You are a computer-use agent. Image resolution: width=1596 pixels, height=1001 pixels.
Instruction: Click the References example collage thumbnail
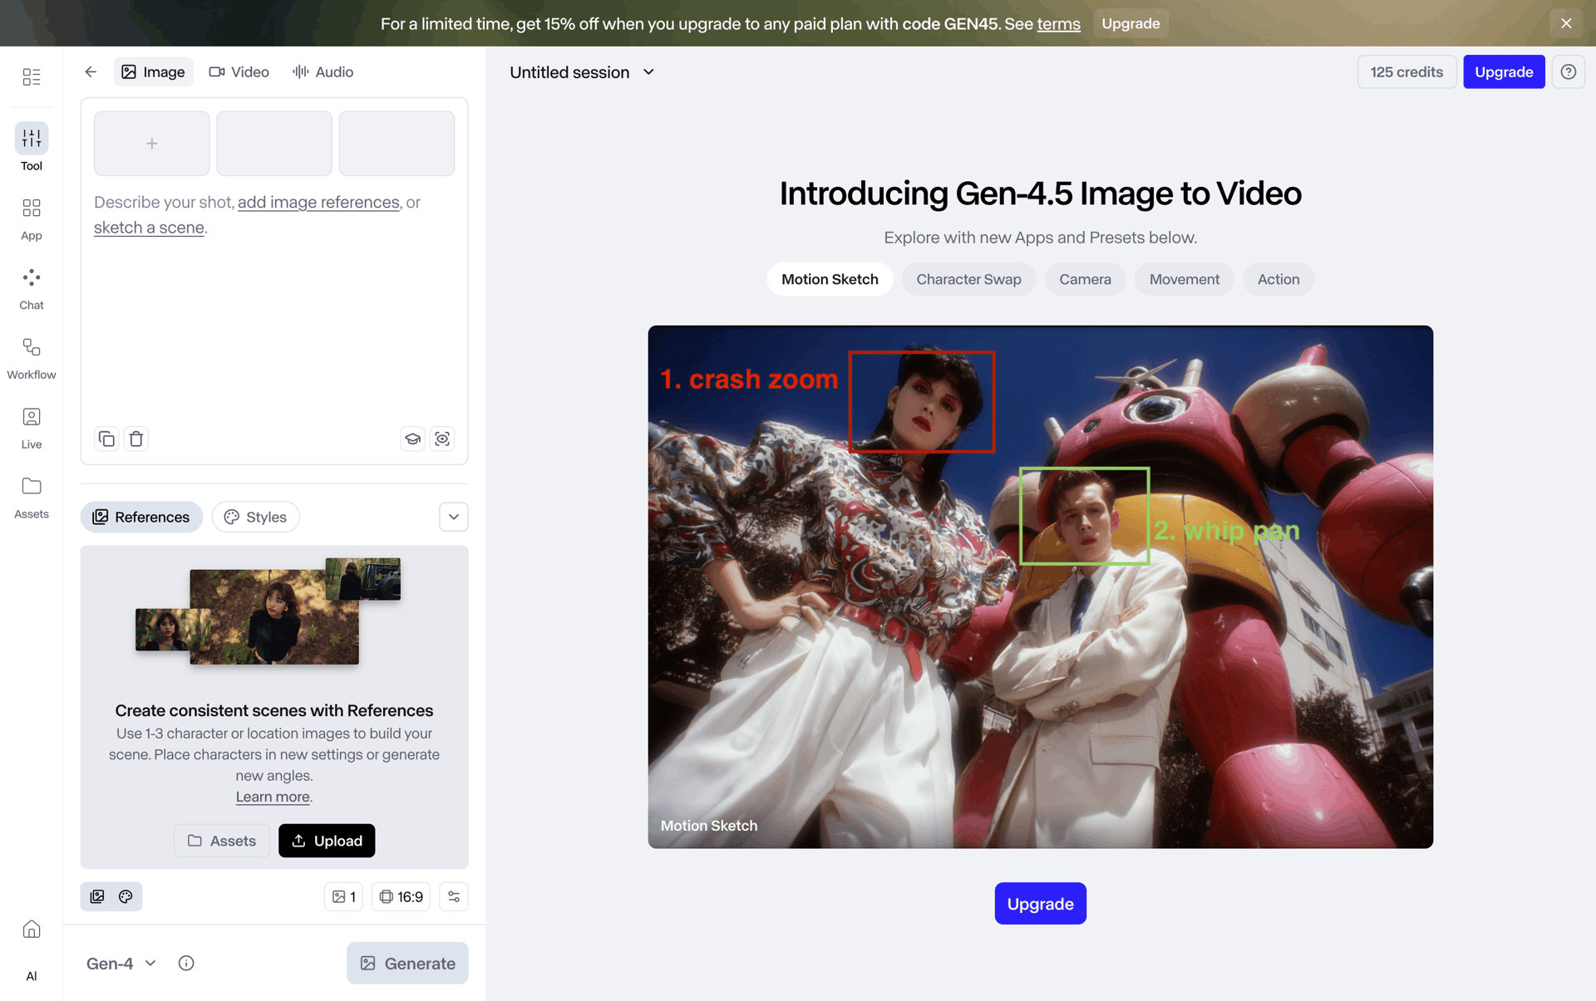point(268,611)
